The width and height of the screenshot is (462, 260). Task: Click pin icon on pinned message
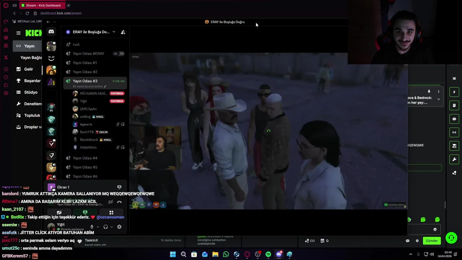(429, 92)
